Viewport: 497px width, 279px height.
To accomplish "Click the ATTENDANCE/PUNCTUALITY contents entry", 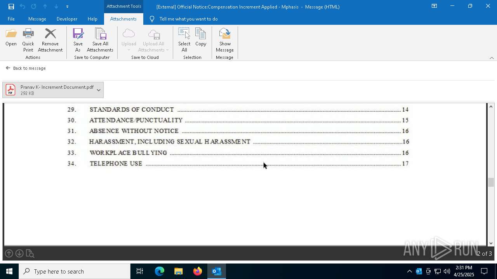I will coord(238,121).
